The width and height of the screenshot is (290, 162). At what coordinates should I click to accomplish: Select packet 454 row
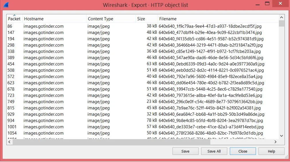(142, 64)
